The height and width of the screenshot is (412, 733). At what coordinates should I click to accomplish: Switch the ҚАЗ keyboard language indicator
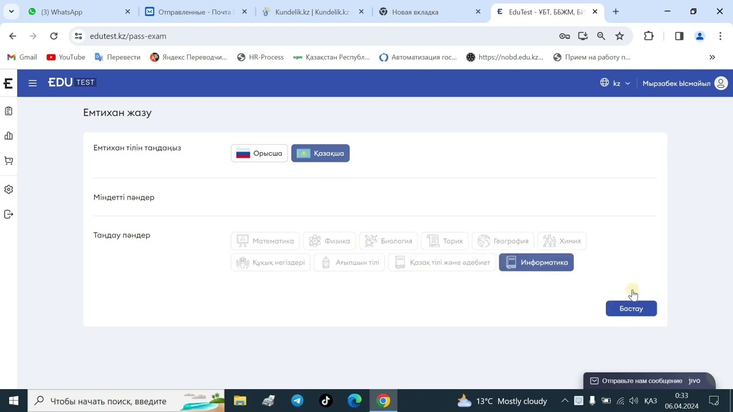[651, 401]
